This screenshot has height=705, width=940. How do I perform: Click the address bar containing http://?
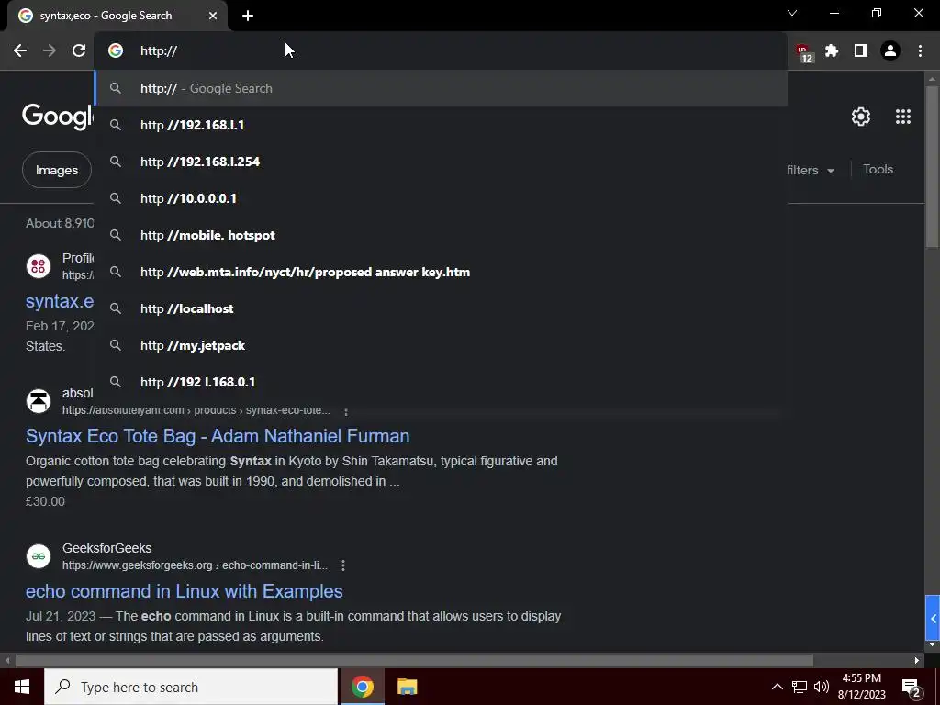click(x=441, y=51)
